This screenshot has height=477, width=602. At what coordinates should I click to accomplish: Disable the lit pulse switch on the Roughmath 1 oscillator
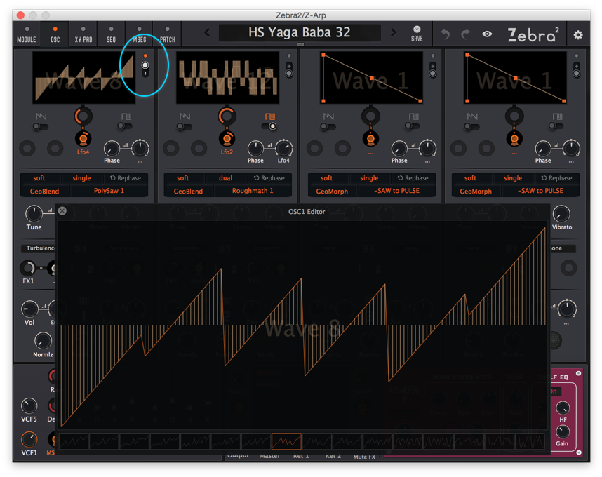[269, 126]
